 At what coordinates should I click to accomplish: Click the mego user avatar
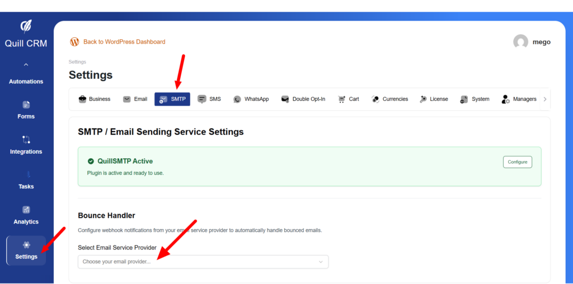tap(520, 42)
